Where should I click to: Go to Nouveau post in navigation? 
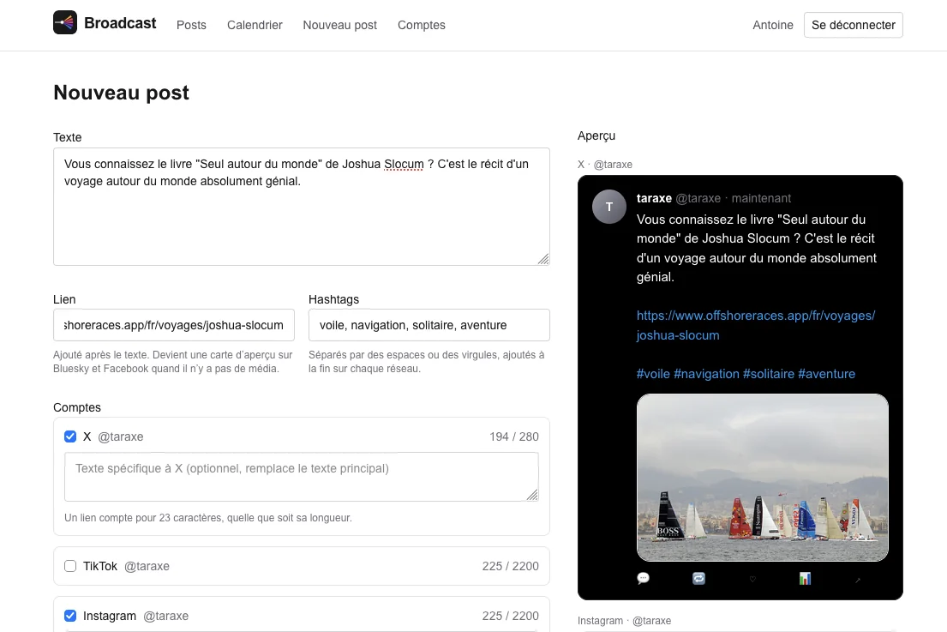(x=340, y=25)
